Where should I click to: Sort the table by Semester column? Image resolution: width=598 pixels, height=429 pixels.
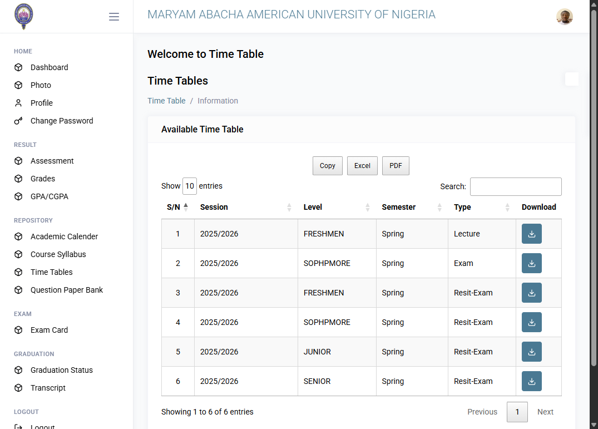point(412,207)
